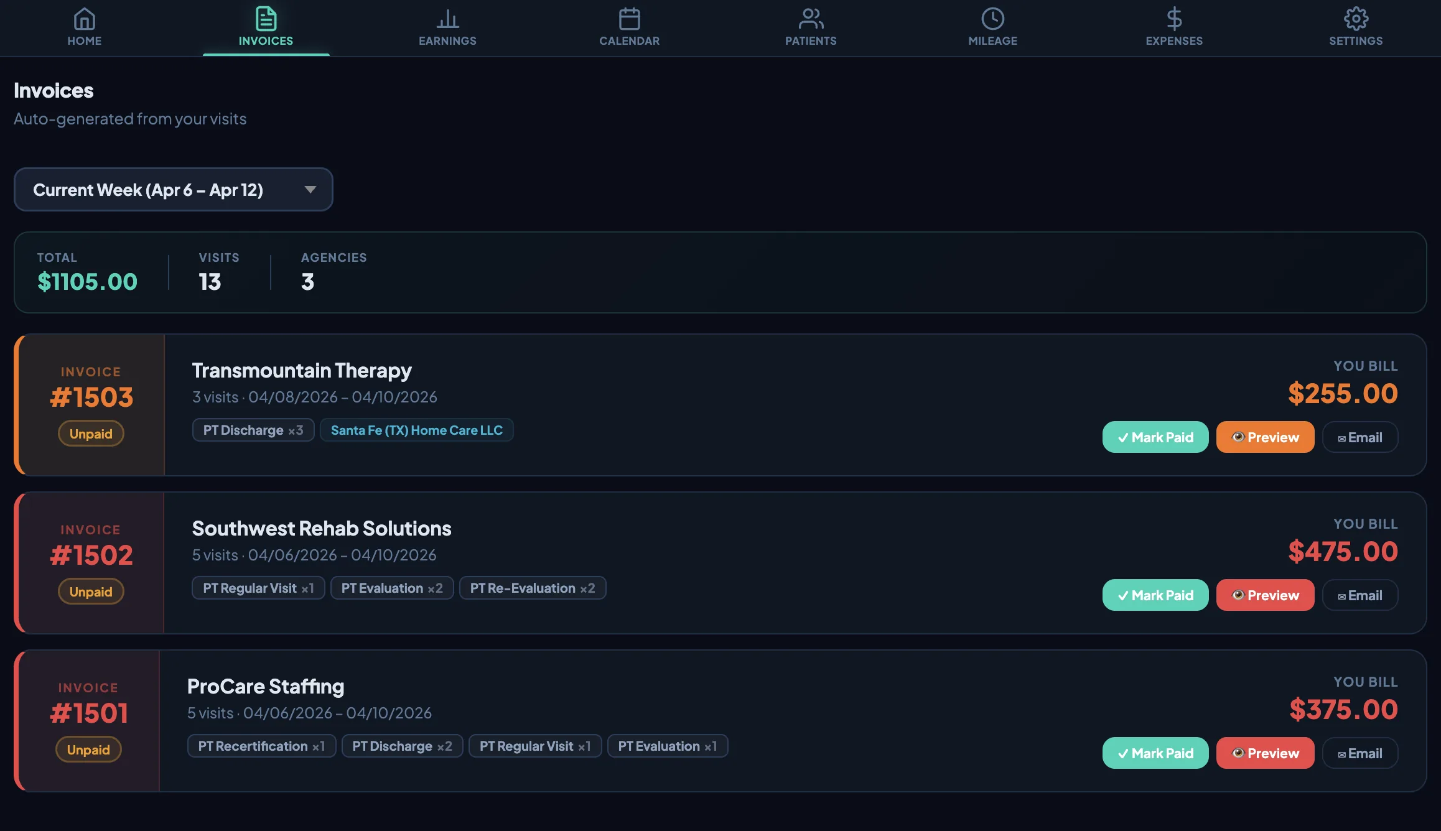Go to the CALENDAR tab label

629,41
